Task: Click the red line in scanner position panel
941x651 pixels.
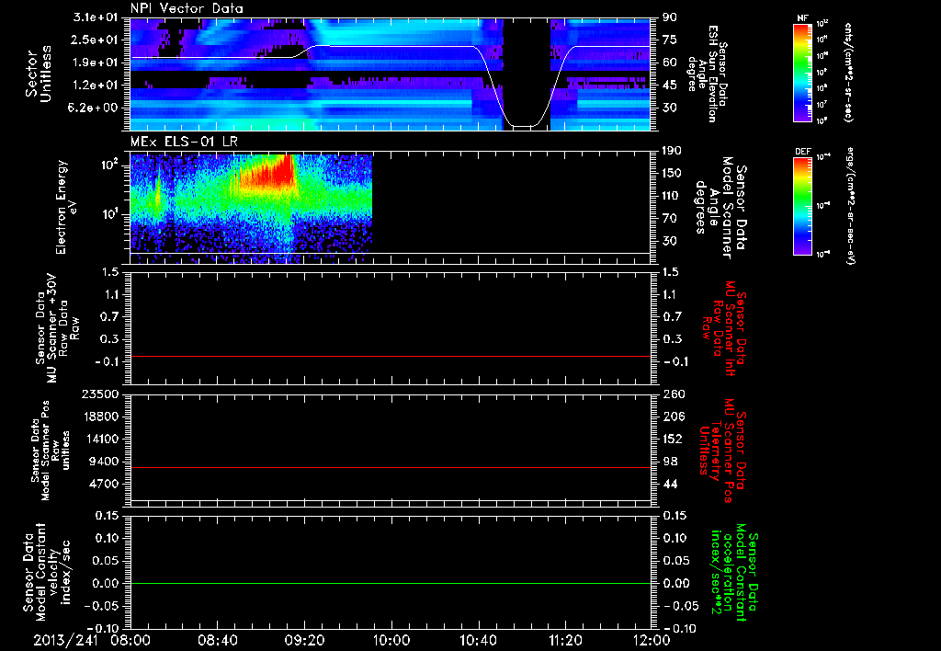Action: 391,467
